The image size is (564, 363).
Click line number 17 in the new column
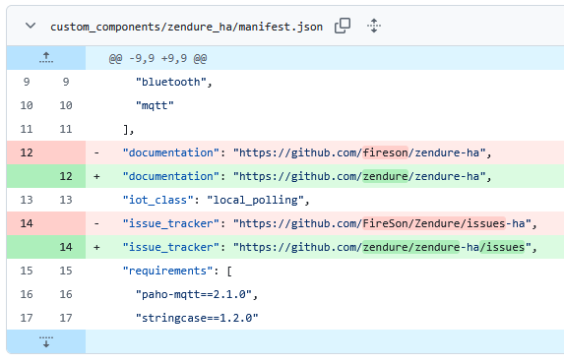[66, 318]
